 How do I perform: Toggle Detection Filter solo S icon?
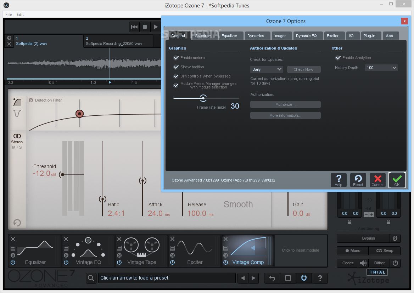click(31, 100)
